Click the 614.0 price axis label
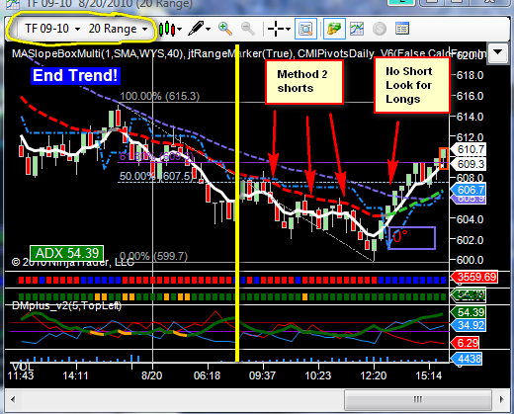 pos(470,117)
